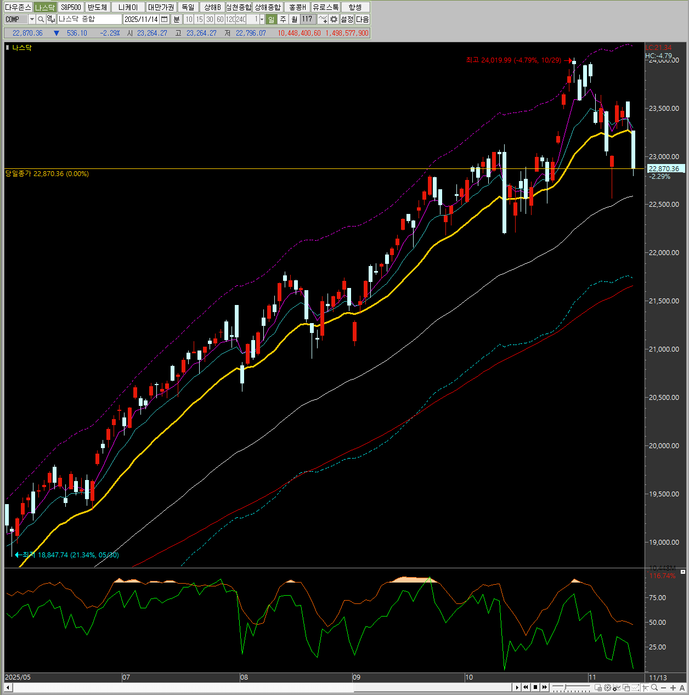
Task: Click the overlapping windows icon at bottom
Action: tap(626, 688)
